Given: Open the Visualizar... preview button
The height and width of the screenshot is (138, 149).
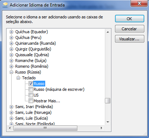Looking at the screenshot, I should [x=129, y=39].
